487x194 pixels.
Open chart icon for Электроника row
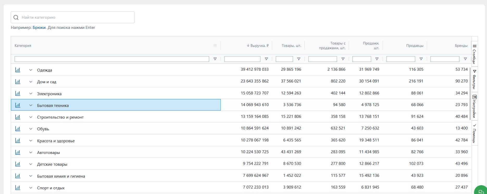click(x=18, y=93)
